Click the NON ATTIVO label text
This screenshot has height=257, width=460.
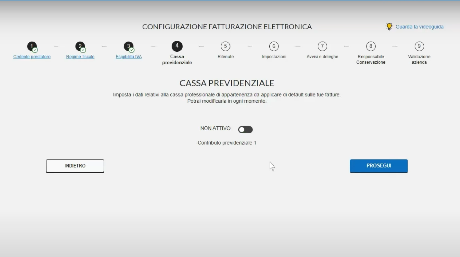point(215,128)
